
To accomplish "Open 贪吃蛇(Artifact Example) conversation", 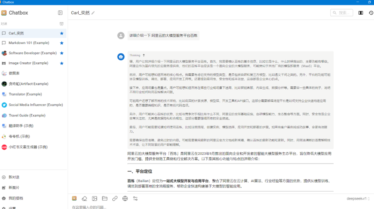I will (x=33, y=84).
